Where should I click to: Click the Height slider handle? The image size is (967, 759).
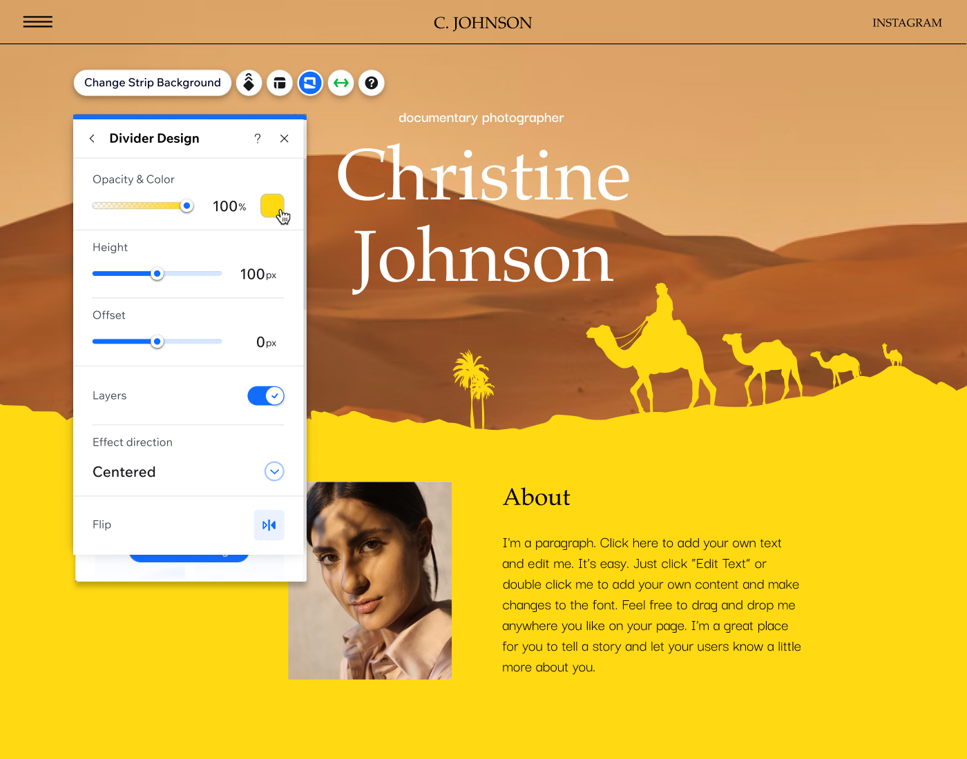157,274
